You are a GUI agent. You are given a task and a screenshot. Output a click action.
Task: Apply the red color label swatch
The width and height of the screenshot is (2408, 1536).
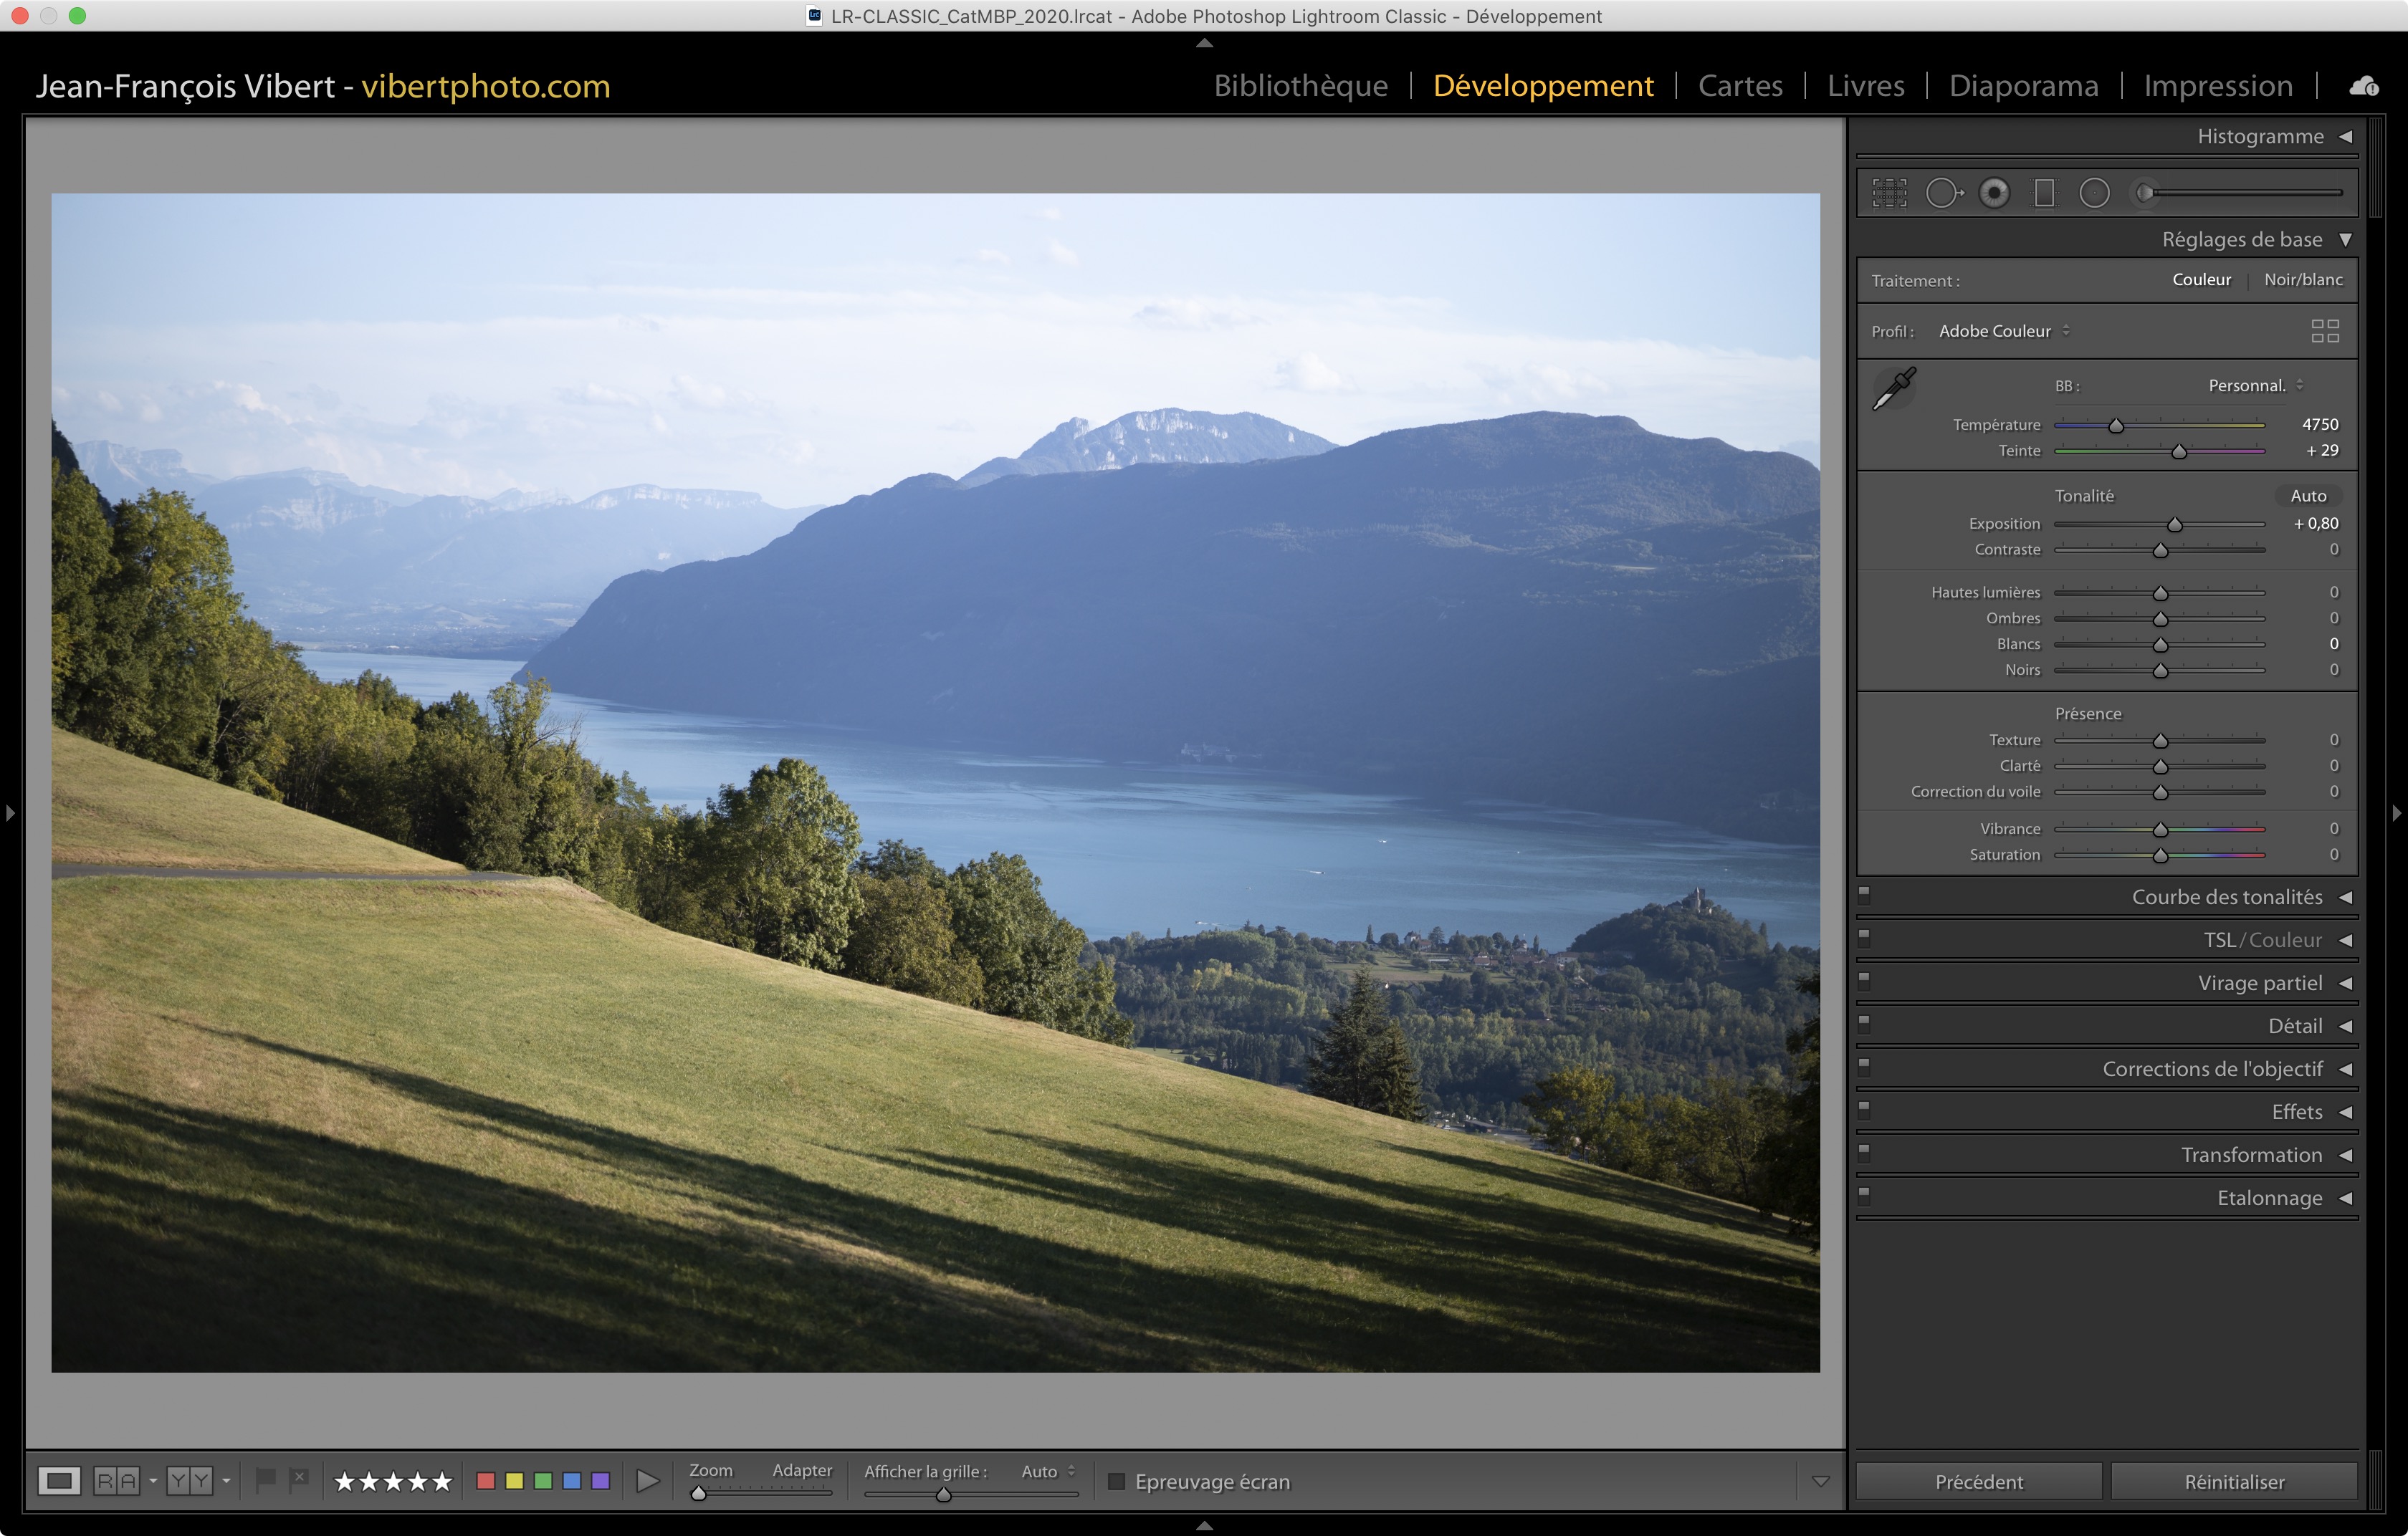(x=486, y=1481)
